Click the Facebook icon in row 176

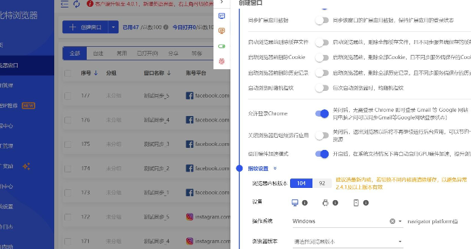pos(190,119)
